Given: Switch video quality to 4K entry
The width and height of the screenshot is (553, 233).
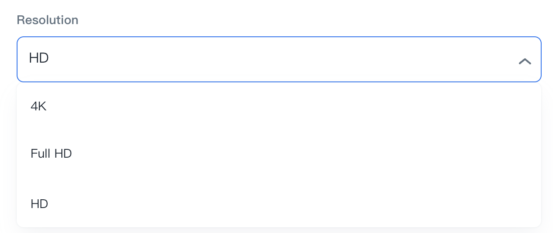Looking at the screenshot, I should click(39, 106).
